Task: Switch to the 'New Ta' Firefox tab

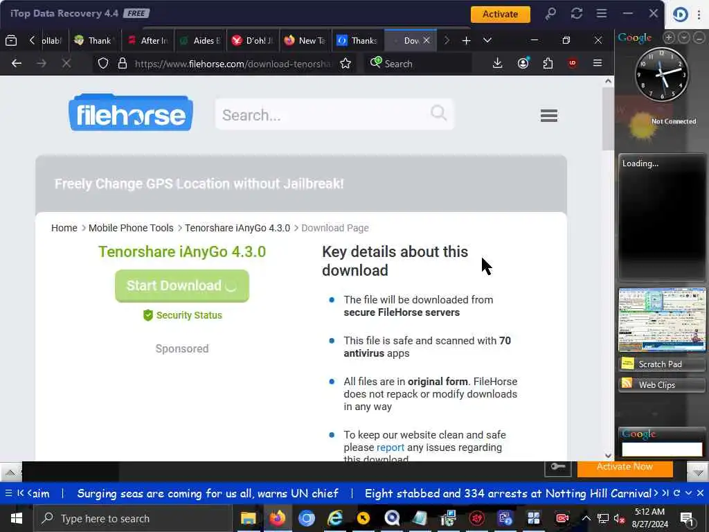Action: click(x=305, y=41)
